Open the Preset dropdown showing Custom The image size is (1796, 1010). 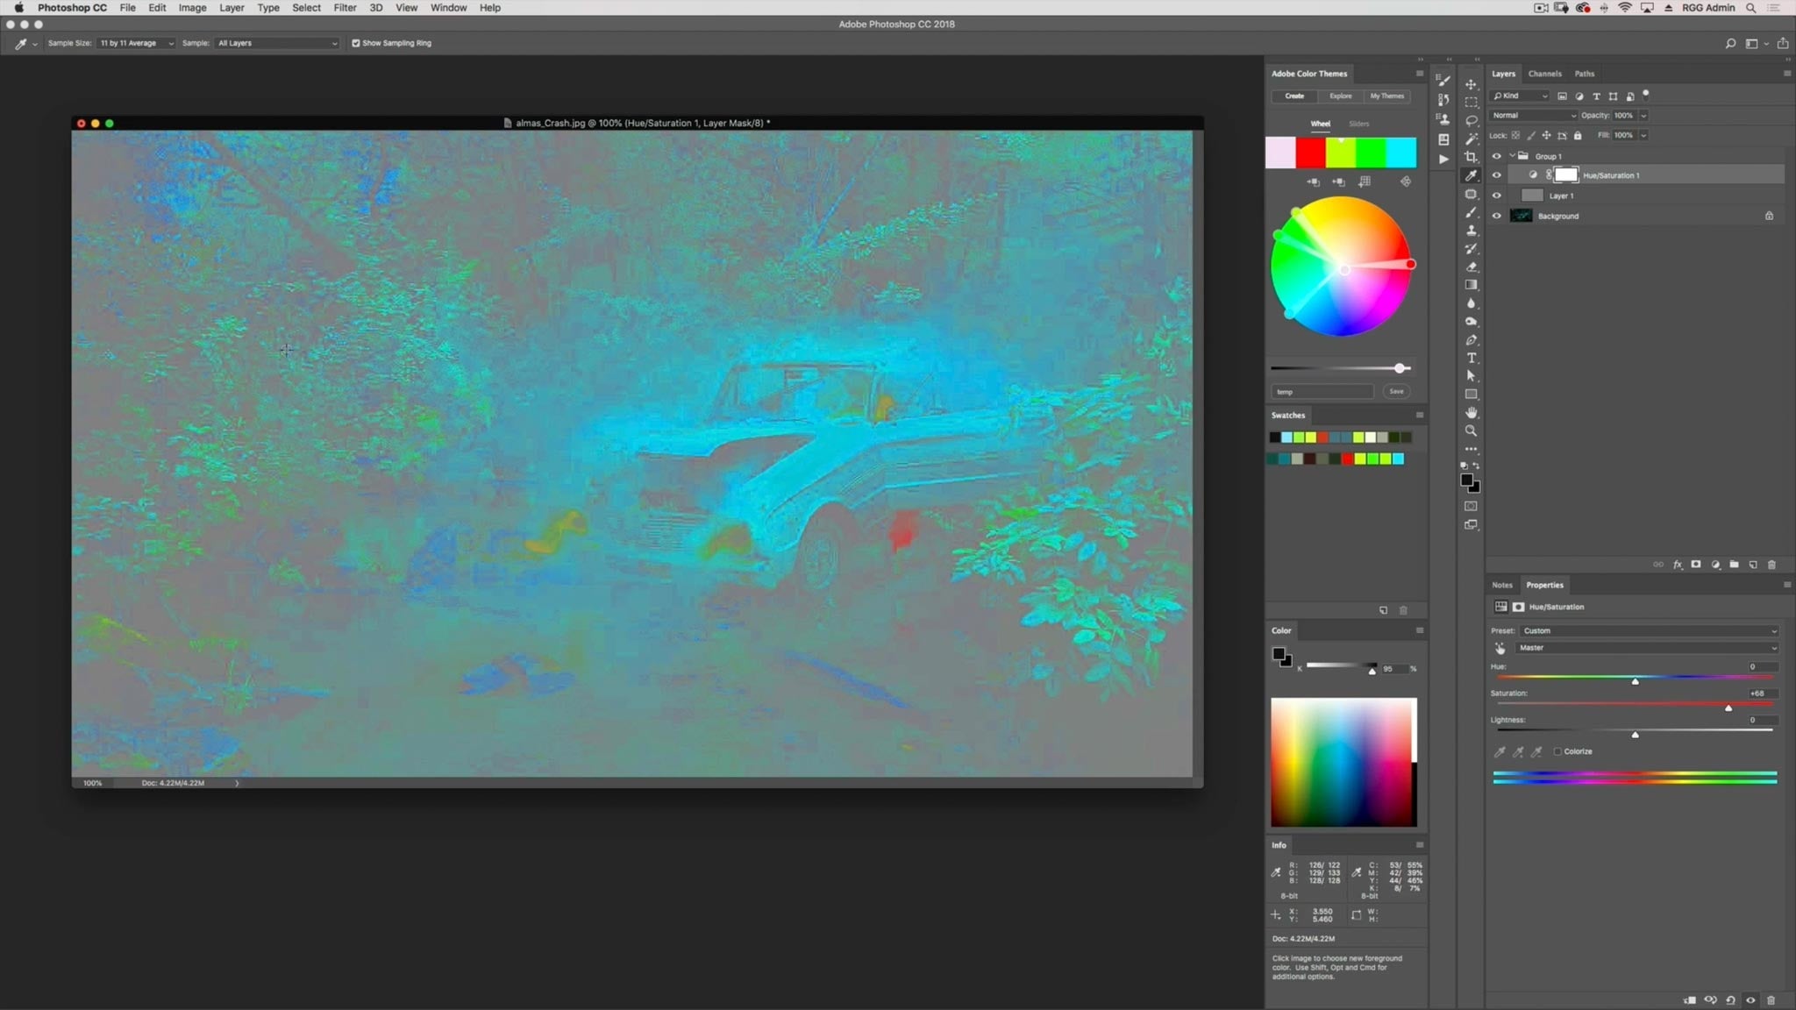[x=1647, y=630]
